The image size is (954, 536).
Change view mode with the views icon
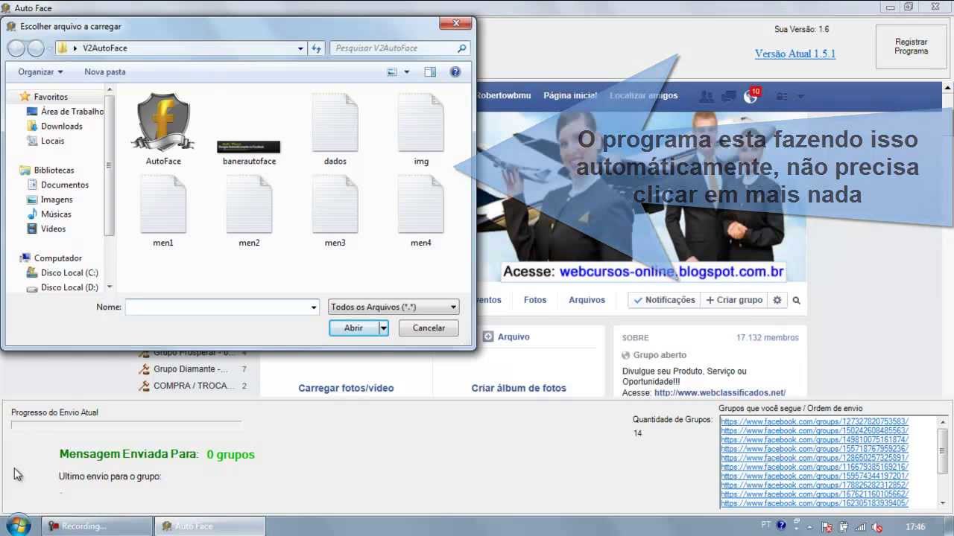coord(392,72)
